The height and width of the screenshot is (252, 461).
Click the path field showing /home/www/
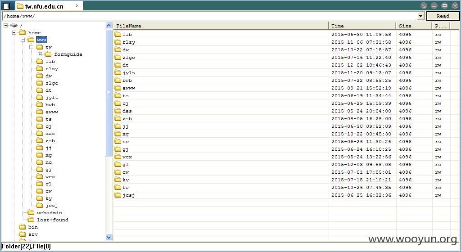click(209, 16)
